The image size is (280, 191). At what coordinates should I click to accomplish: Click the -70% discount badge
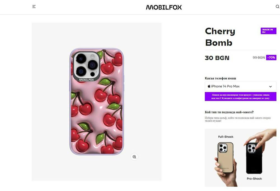(x=271, y=58)
